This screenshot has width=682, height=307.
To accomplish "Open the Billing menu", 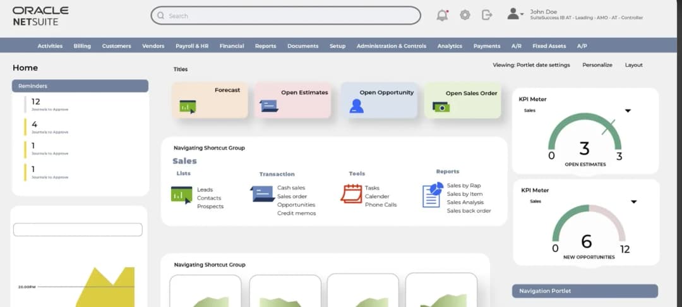I will pos(82,45).
